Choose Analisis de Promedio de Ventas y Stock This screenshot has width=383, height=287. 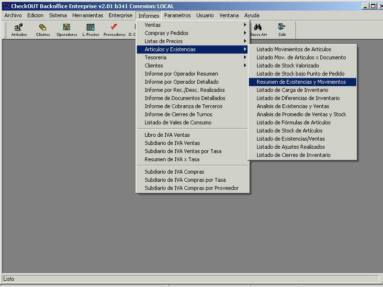click(x=303, y=114)
